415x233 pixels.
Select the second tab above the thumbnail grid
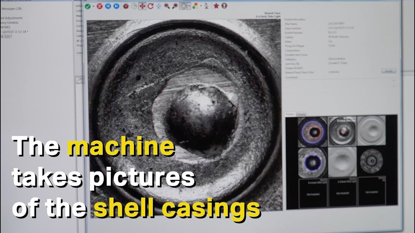tap(301, 114)
